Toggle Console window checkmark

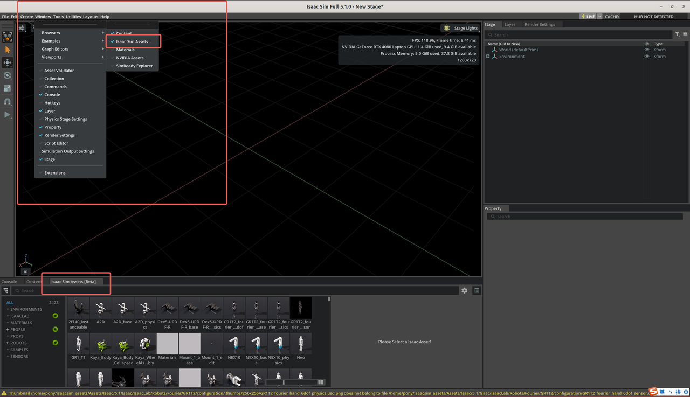40,95
